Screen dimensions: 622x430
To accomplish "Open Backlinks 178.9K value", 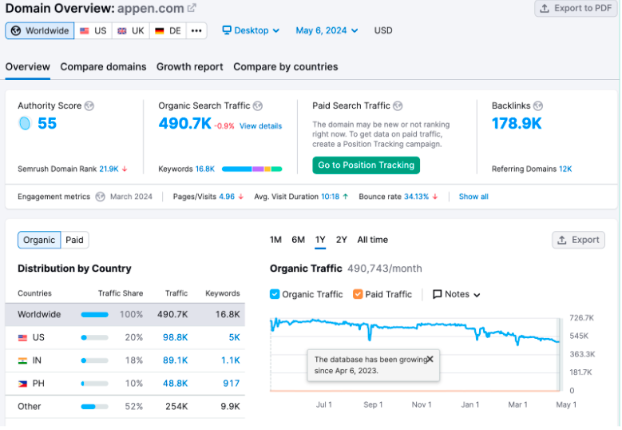I will 517,123.
